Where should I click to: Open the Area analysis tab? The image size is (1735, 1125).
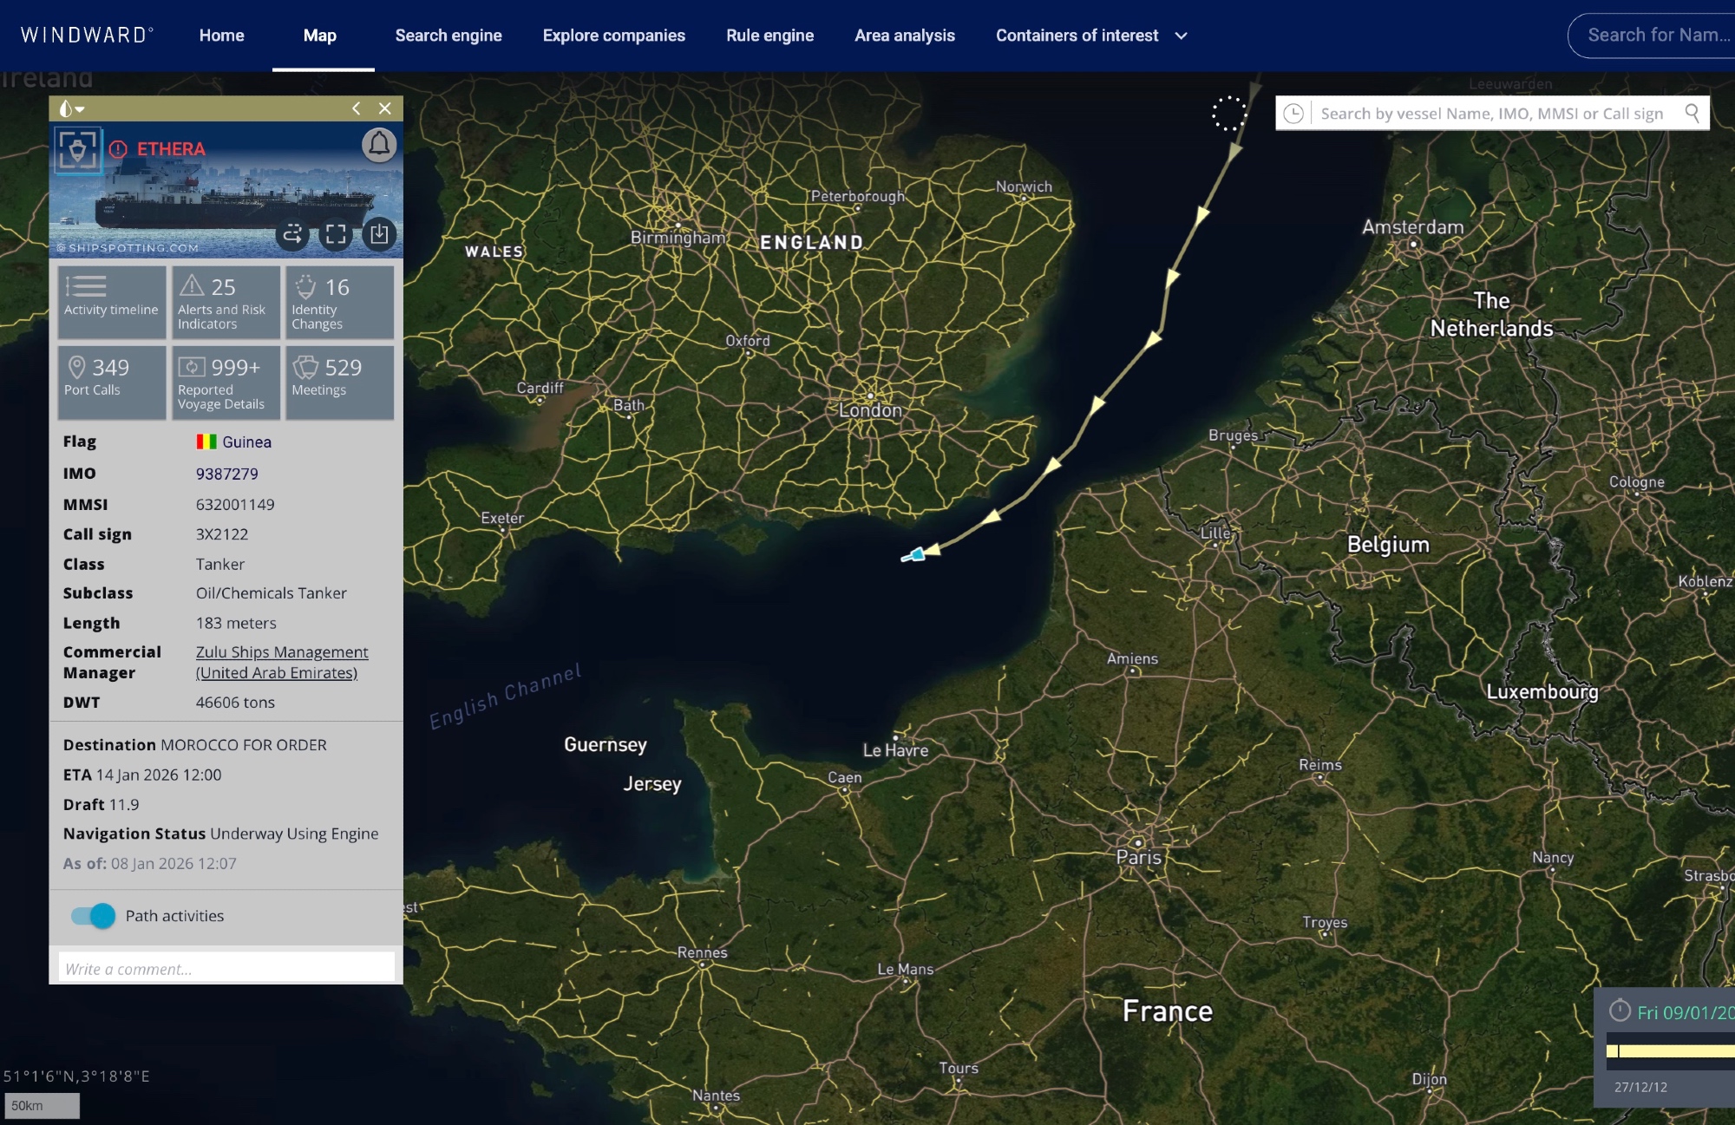pos(904,36)
